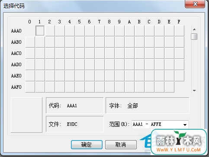The height and width of the screenshot is (157, 209).
Task: Click the column header 0
Action: (29, 22)
